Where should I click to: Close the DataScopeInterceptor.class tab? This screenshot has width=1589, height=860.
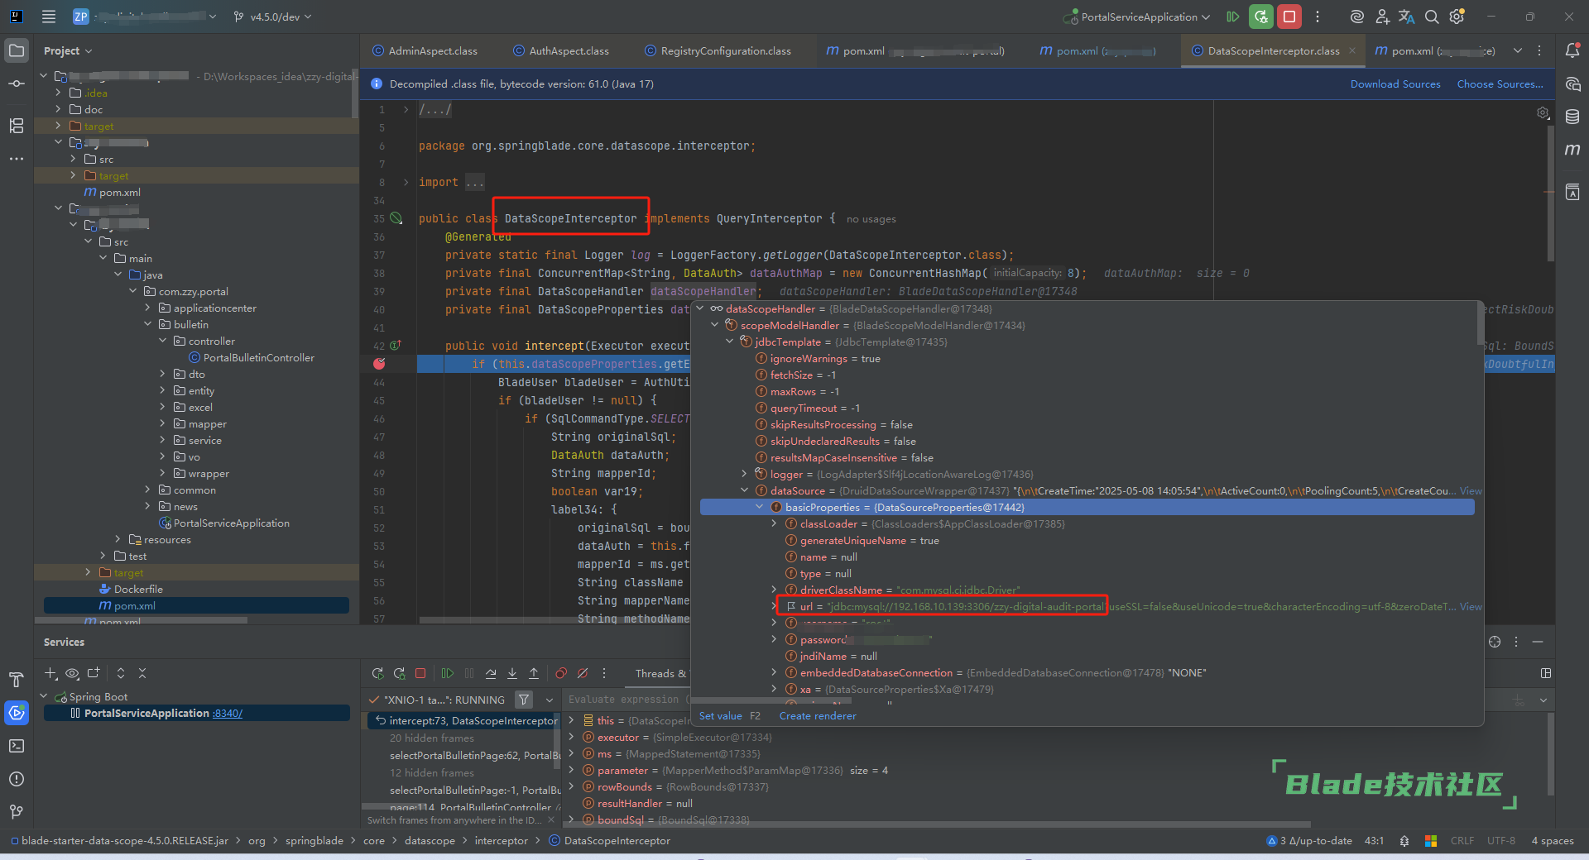(1352, 50)
